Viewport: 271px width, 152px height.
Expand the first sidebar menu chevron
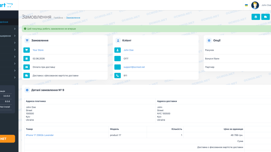click(15, 29)
